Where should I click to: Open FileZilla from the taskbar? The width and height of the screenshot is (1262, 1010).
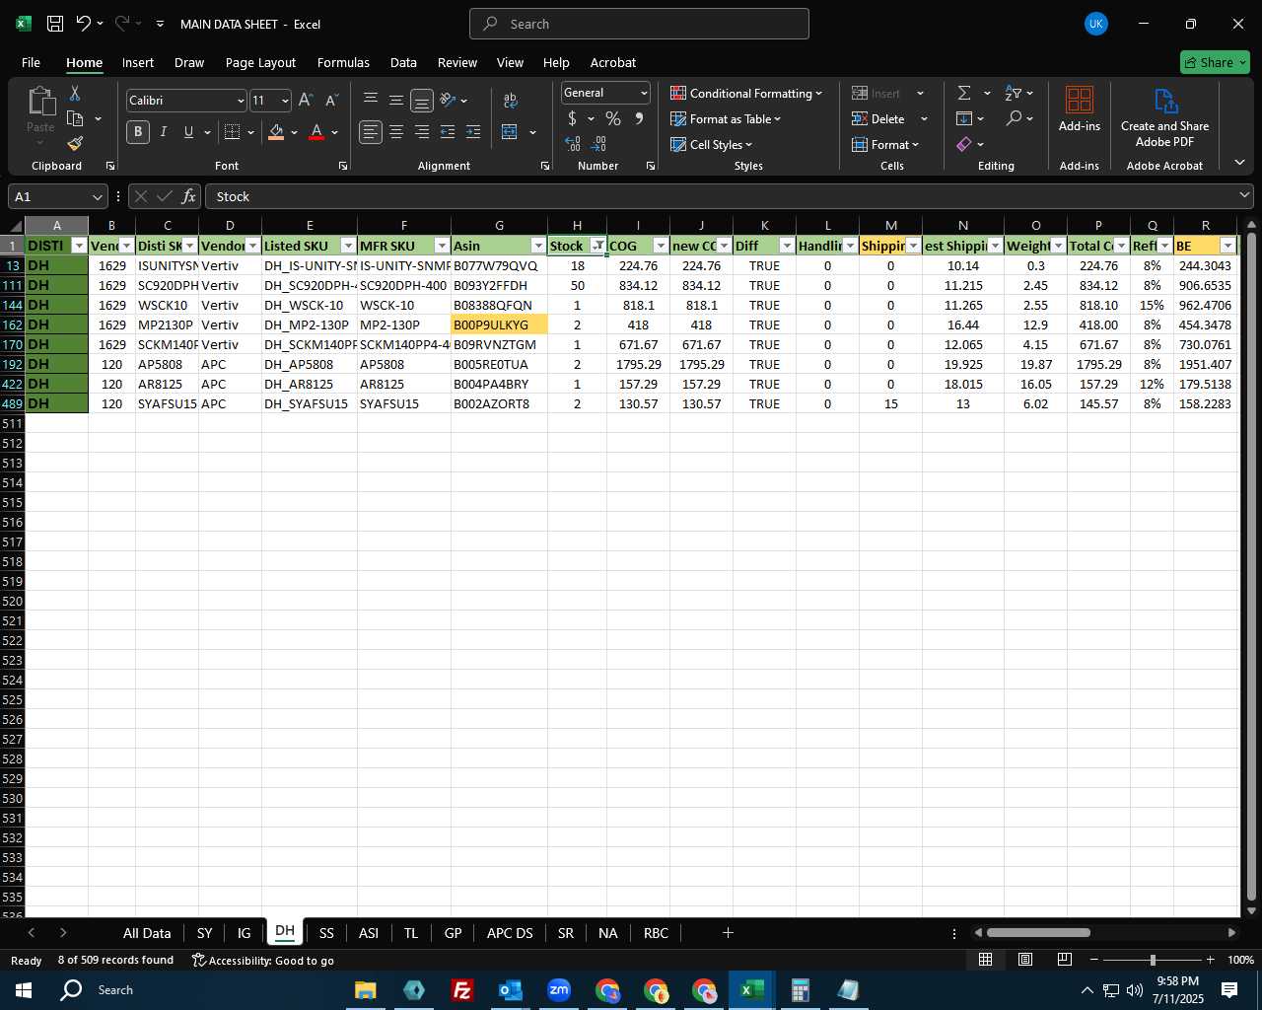(461, 989)
